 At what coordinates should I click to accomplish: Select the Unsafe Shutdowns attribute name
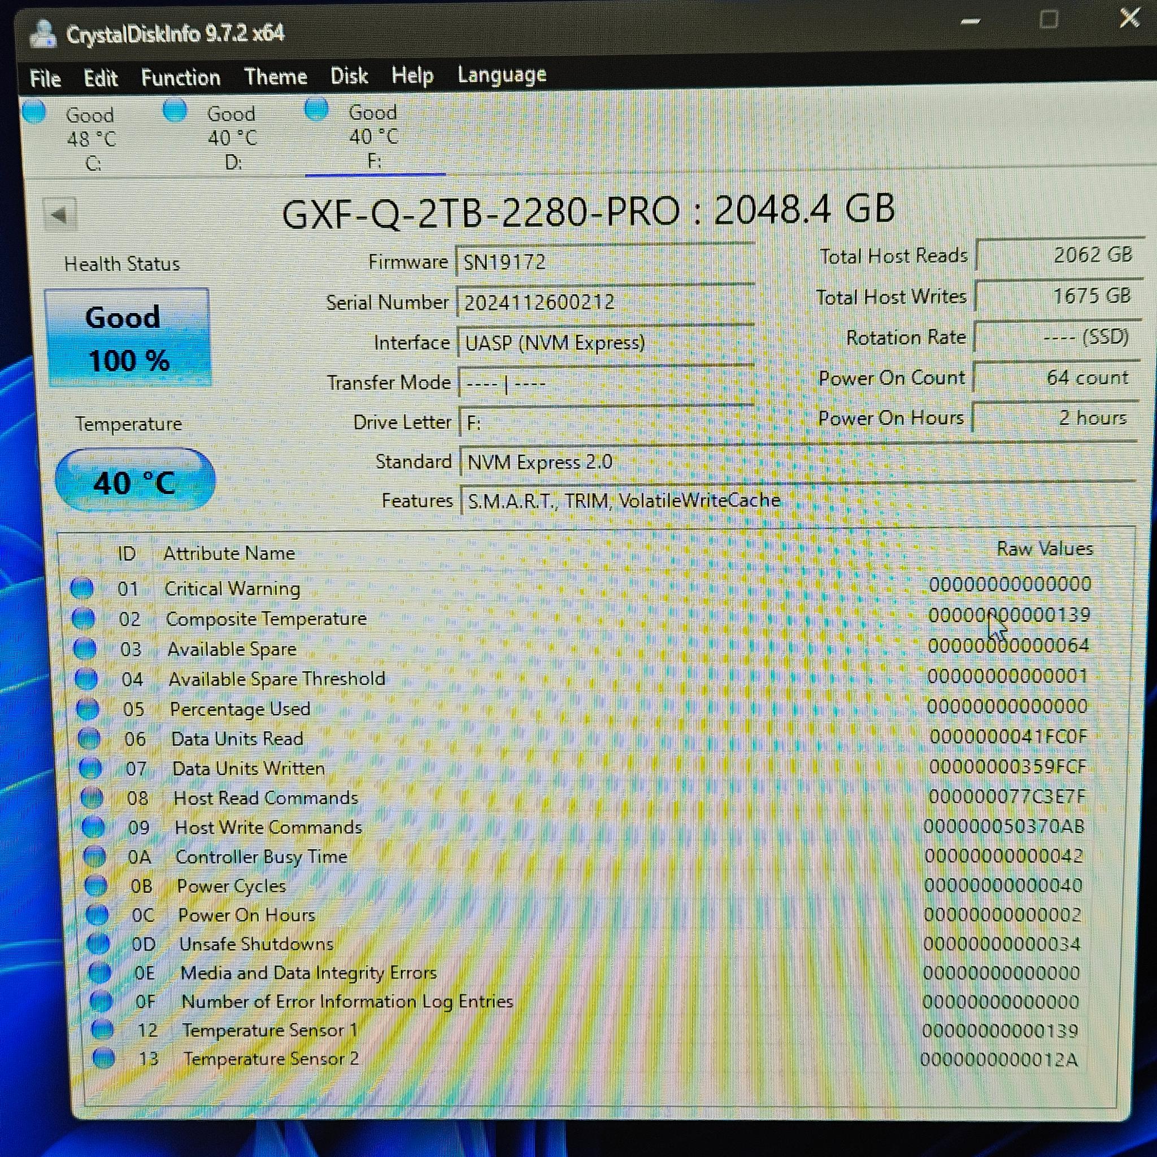point(256,944)
